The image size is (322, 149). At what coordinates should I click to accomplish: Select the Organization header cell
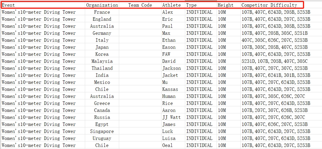click(x=102, y=5)
